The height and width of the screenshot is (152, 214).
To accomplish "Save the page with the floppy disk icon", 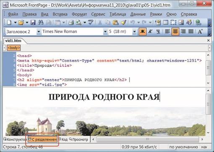I will point(33,22).
